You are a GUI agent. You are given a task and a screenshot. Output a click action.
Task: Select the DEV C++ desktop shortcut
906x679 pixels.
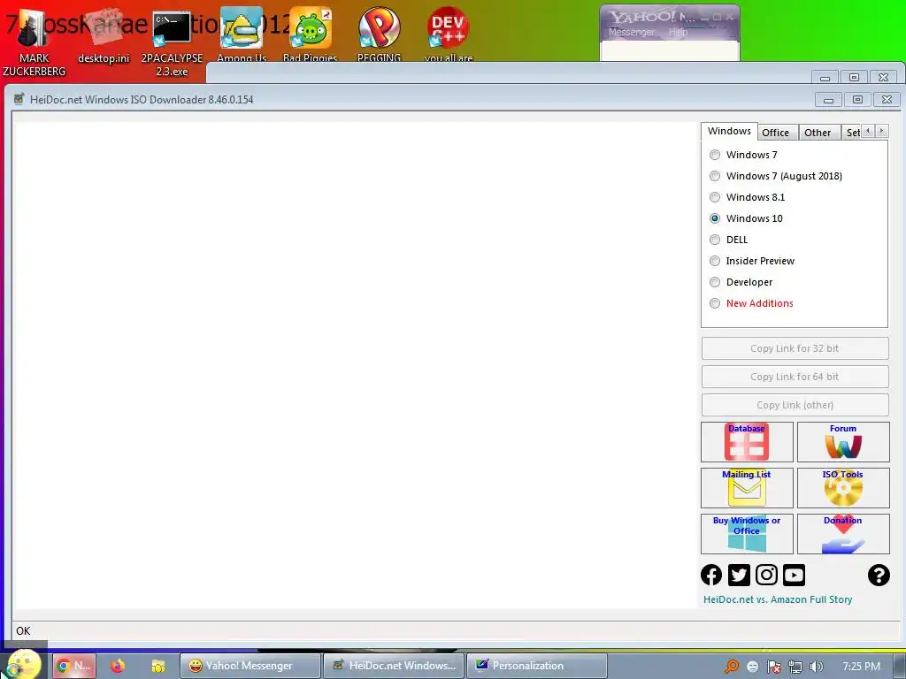449,34
